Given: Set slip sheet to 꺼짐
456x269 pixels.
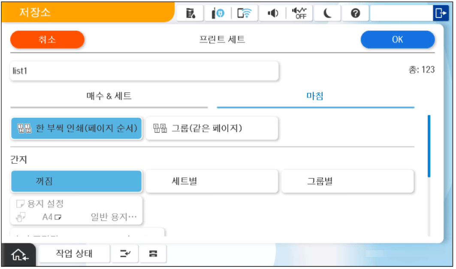Looking at the screenshot, I should pyautogui.click(x=76, y=181).
